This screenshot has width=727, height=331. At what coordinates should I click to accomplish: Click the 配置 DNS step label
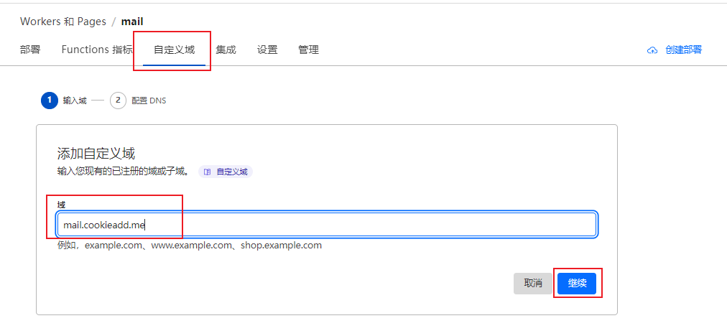pos(149,101)
